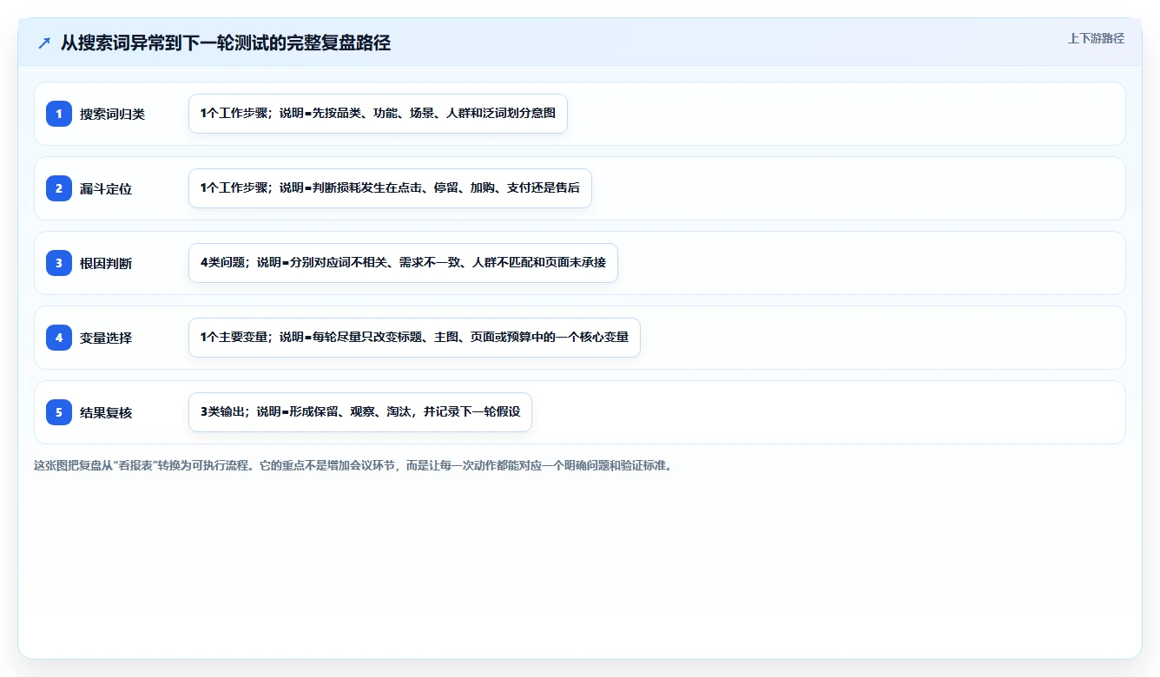Click the 上下游路径 label

coord(1096,38)
